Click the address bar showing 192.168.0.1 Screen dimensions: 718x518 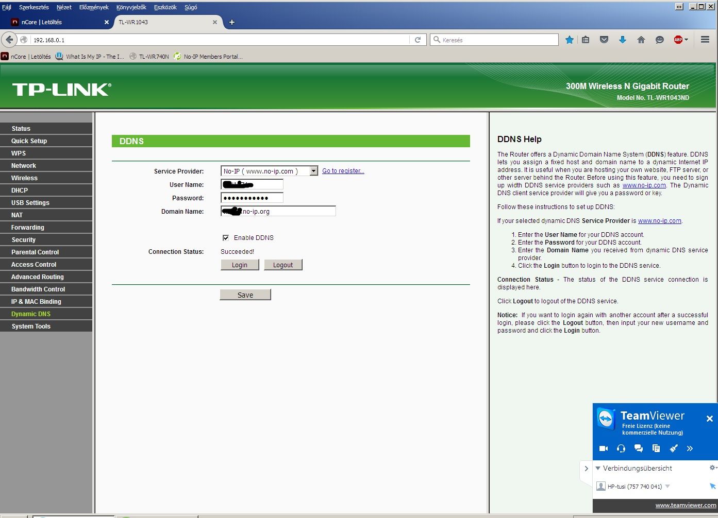(222, 40)
